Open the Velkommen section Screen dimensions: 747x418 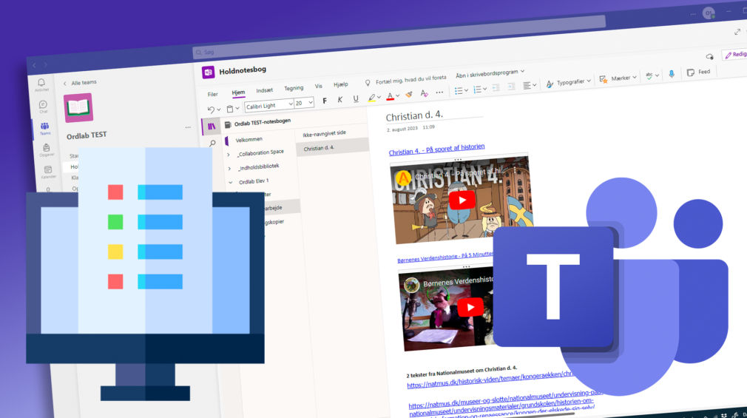(249, 140)
